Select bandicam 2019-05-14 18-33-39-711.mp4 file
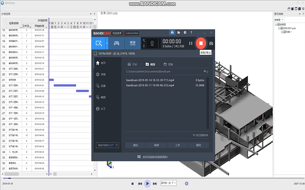Screen dimensions: 305x190 point(165,80)
